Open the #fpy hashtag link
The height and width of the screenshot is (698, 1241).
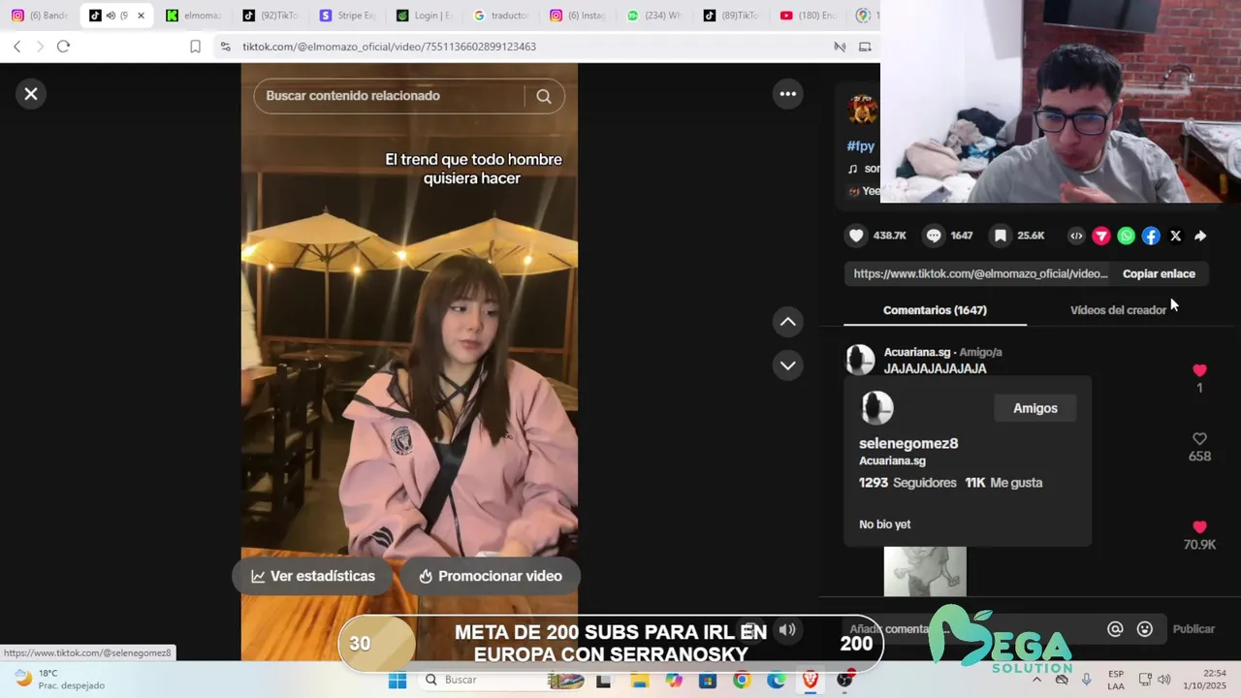click(861, 145)
